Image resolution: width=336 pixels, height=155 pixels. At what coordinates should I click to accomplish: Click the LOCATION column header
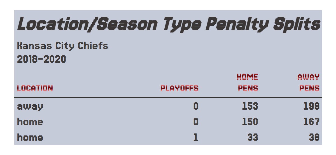(35, 88)
